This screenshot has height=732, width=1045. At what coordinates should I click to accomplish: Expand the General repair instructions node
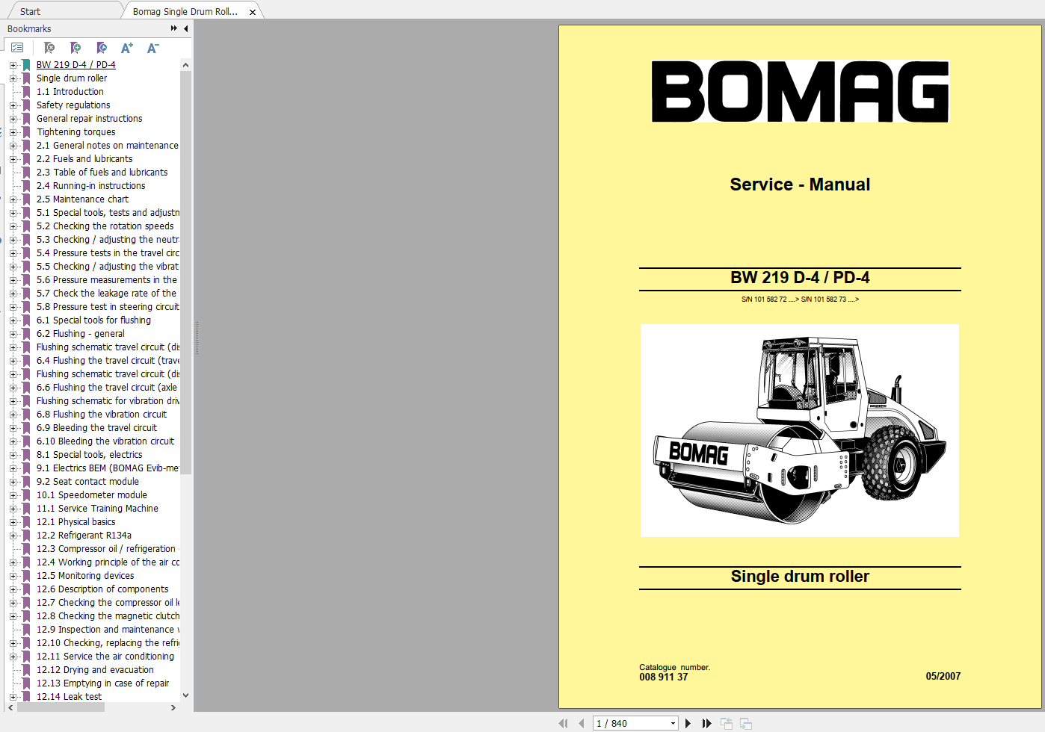pyautogui.click(x=13, y=119)
